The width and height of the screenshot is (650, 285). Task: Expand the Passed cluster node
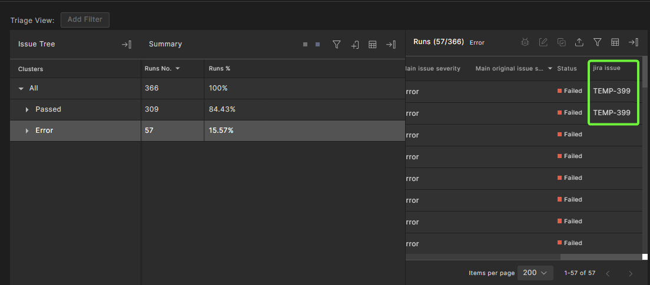point(27,109)
